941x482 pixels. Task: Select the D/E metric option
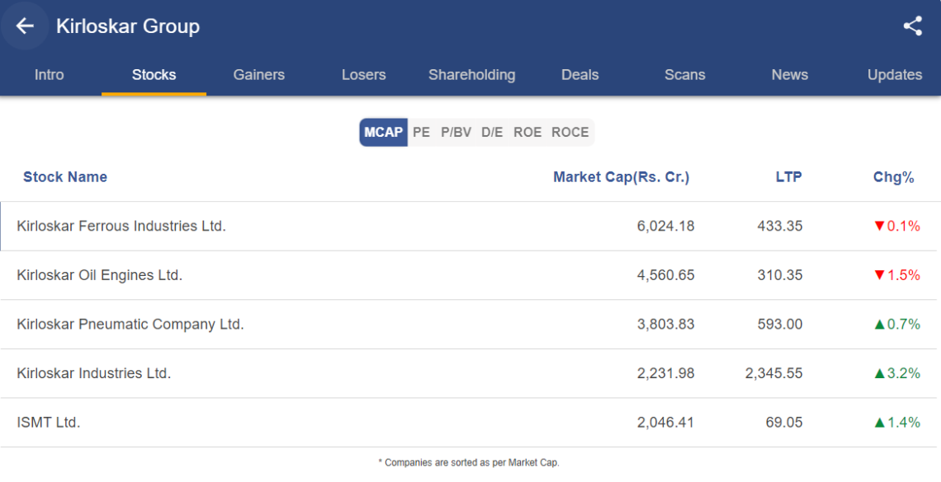point(492,133)
